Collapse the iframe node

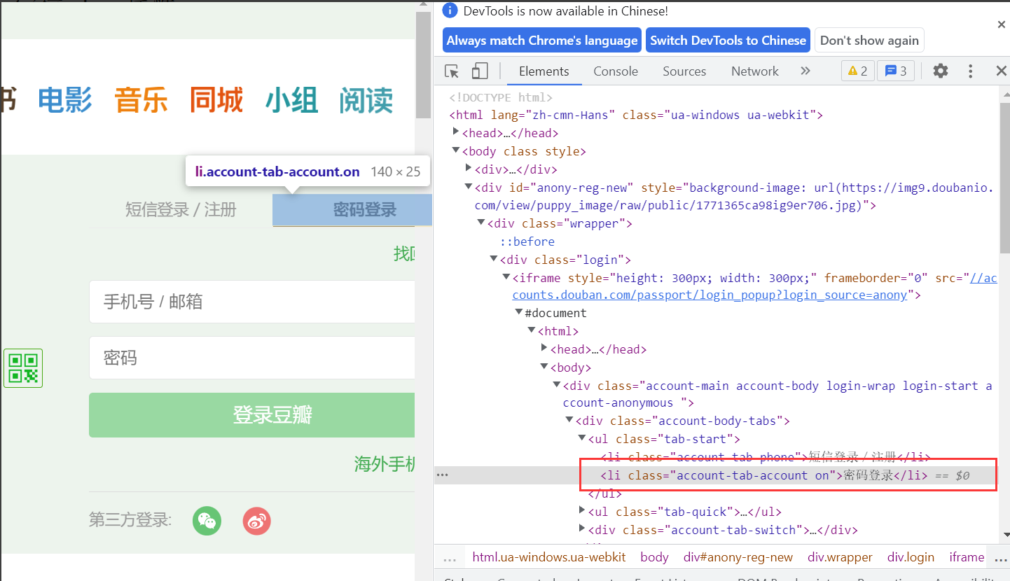(x=506, y=278)
